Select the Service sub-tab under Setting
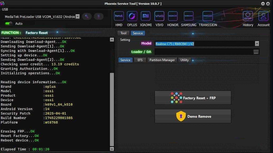The height and width of the screenshot is (153, 273). 125,60
